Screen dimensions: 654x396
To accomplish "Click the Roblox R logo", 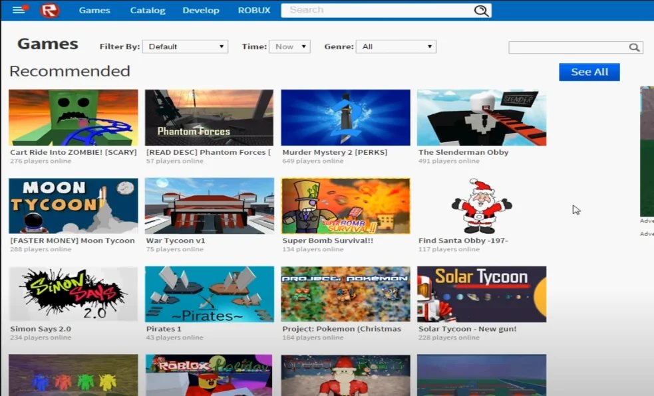I will [x=50, y=10].
